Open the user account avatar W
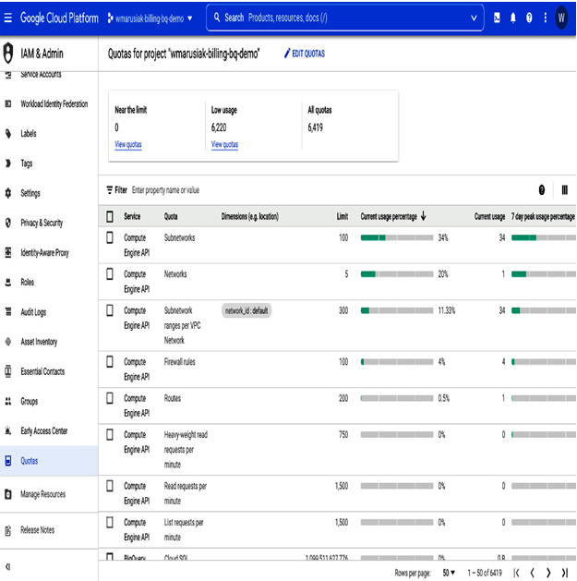This screenshot has height=581, width=577. pyautogui.click(x=561, y=18)
